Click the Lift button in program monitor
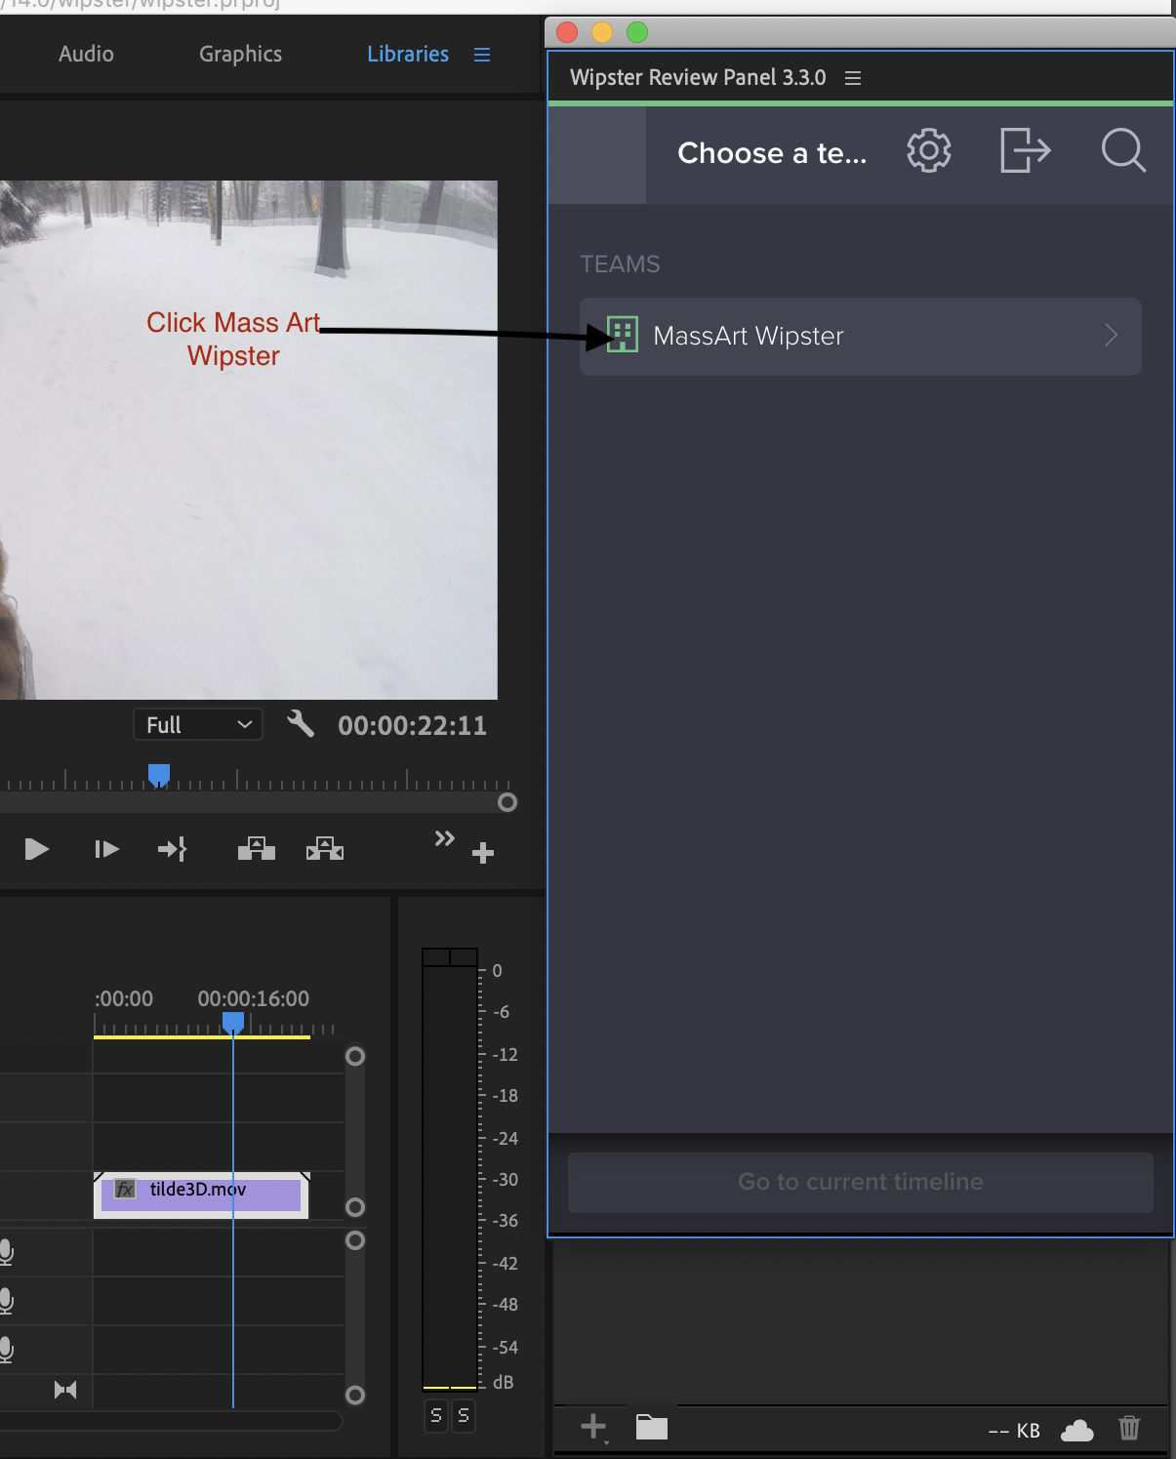The height and width of the screenshot is (1459, 1176). point(257,848)
